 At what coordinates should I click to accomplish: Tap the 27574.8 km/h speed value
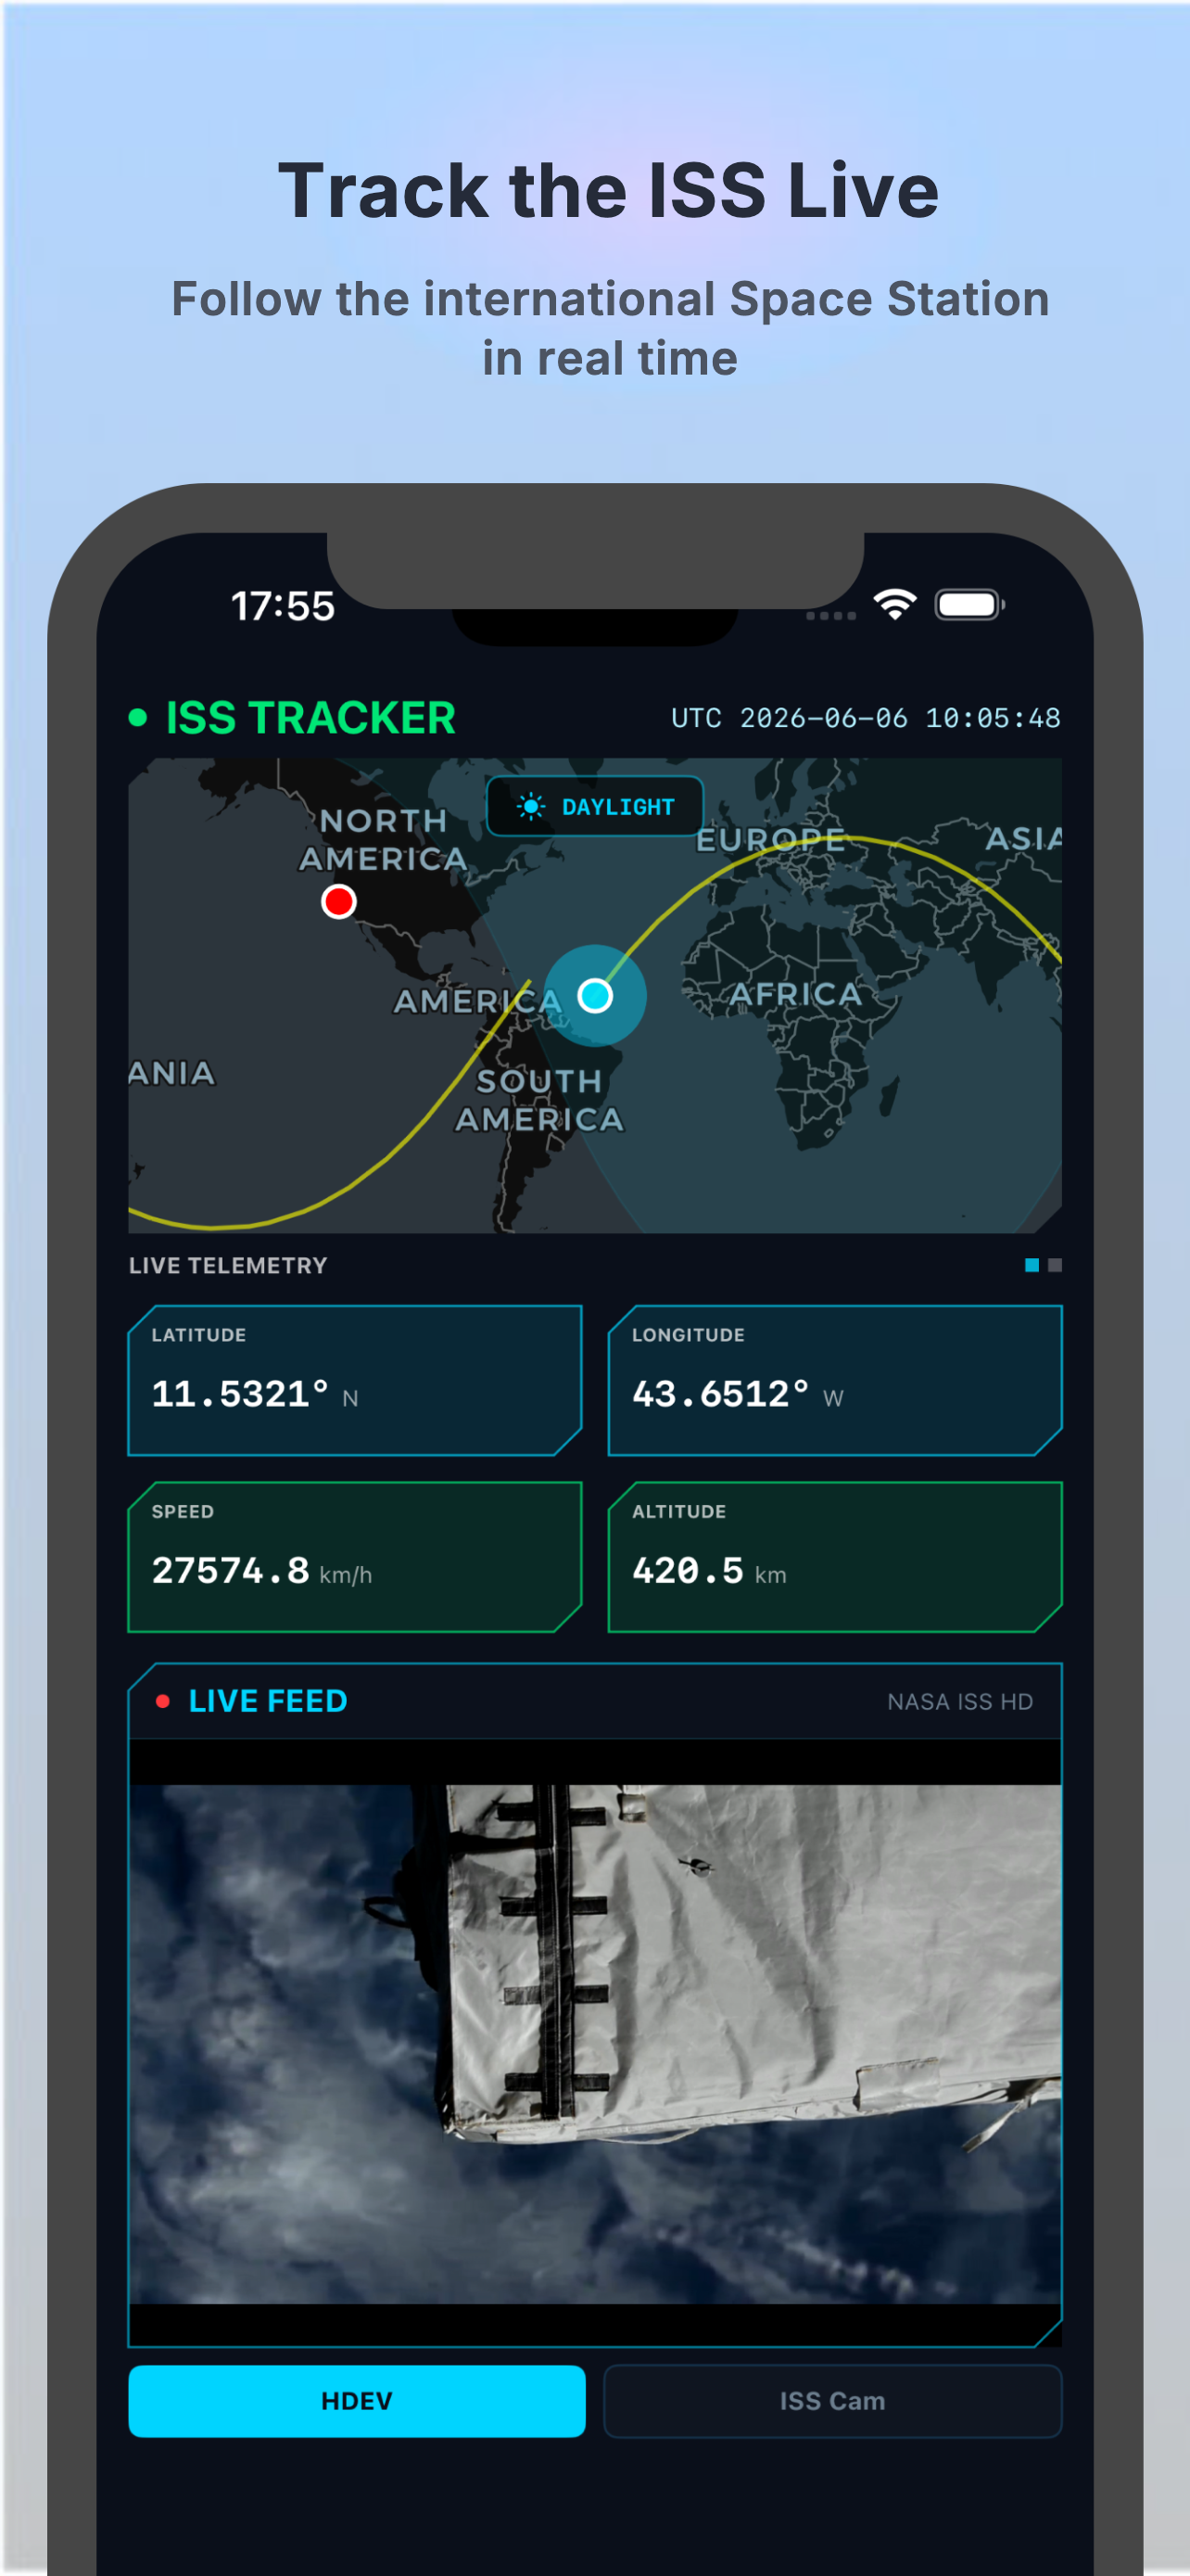point(261,1571)
